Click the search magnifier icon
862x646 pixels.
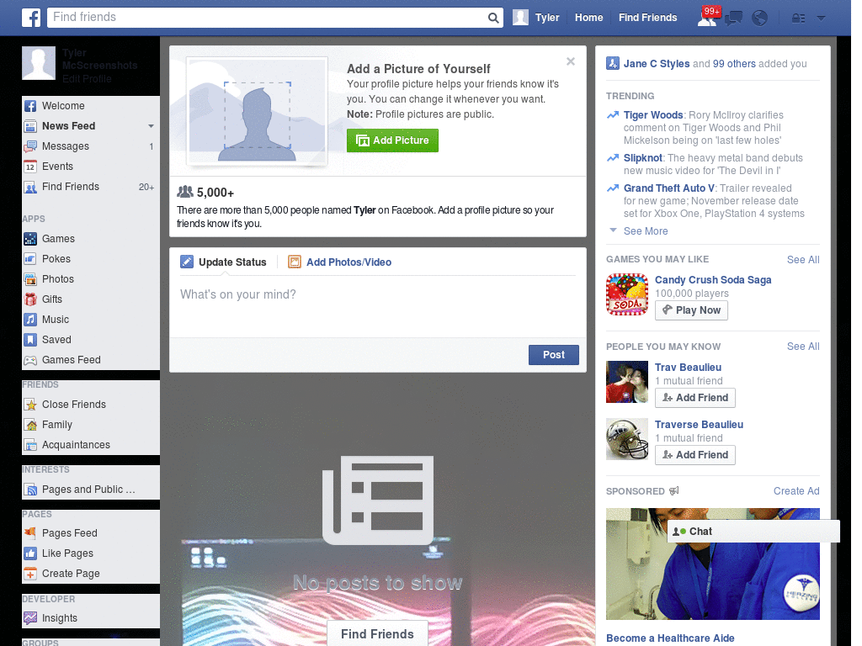(x=493, y=18)
